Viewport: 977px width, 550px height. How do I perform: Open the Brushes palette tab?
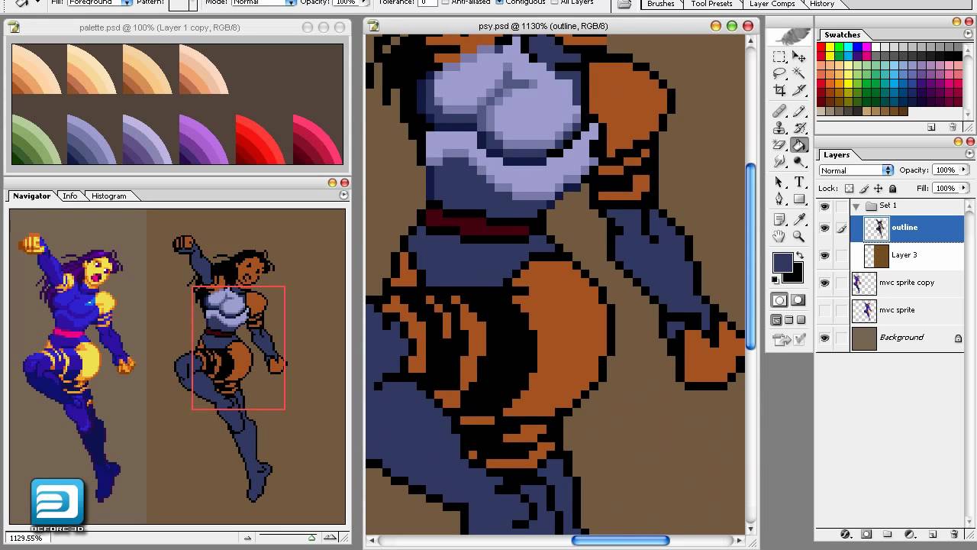660,4
